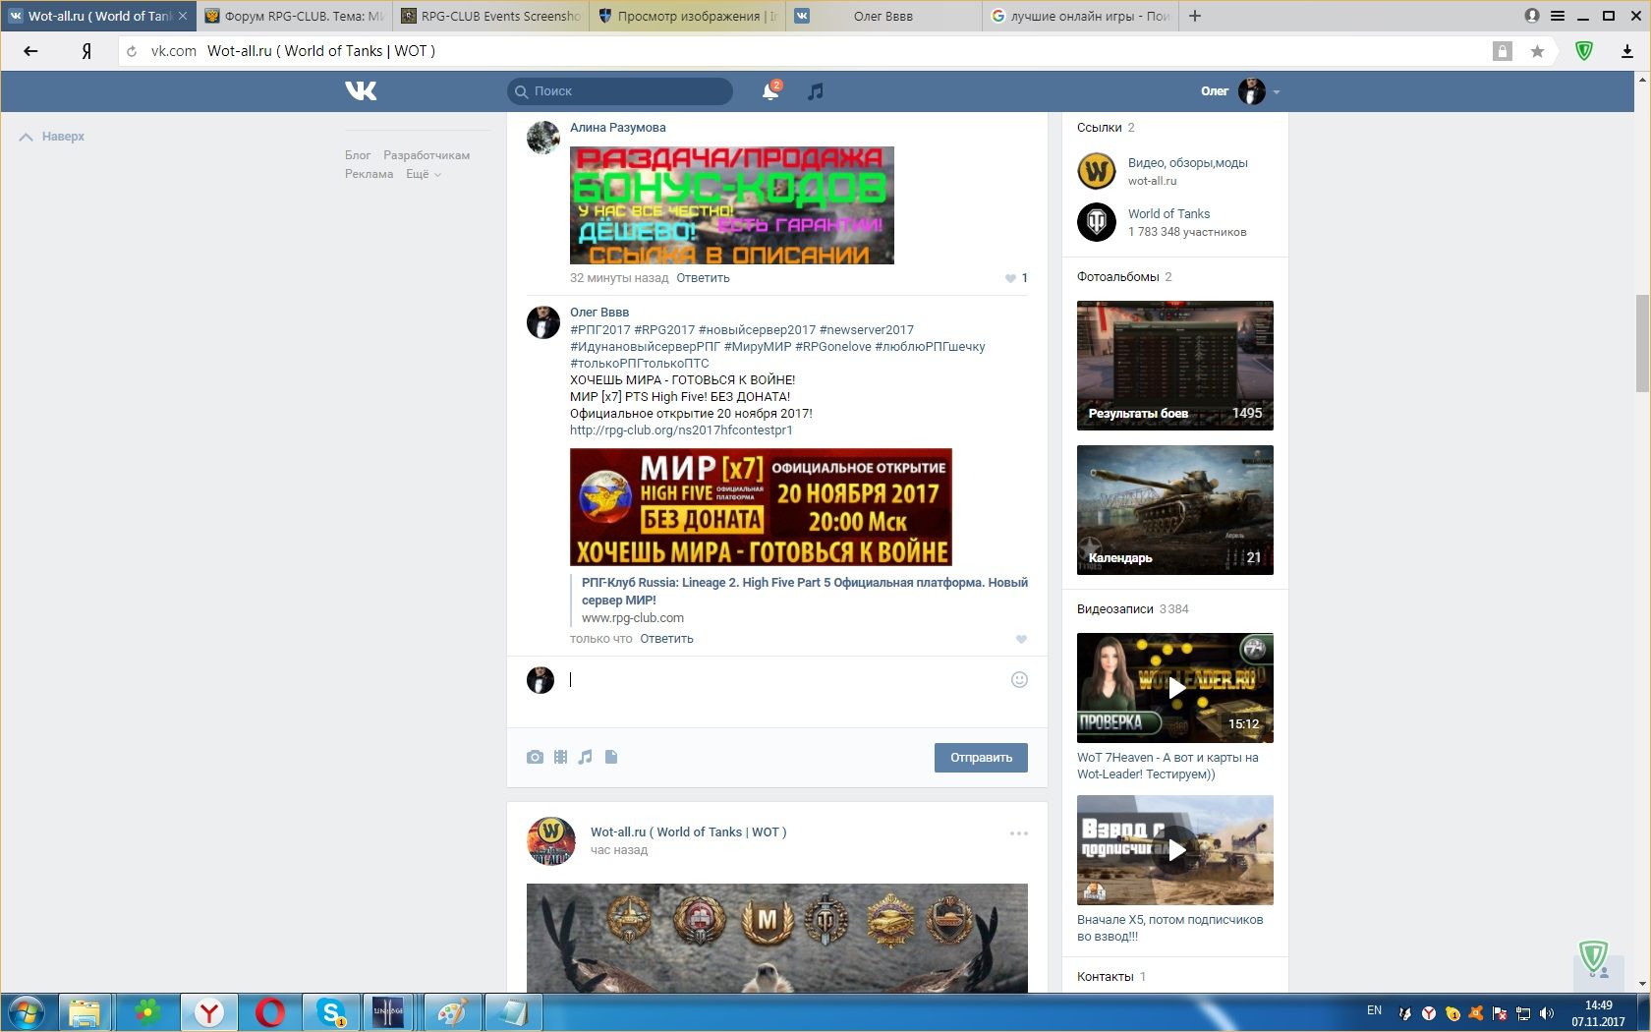
Task: Open the МИР [x7] banner image
Action: [x=761, y=507]
